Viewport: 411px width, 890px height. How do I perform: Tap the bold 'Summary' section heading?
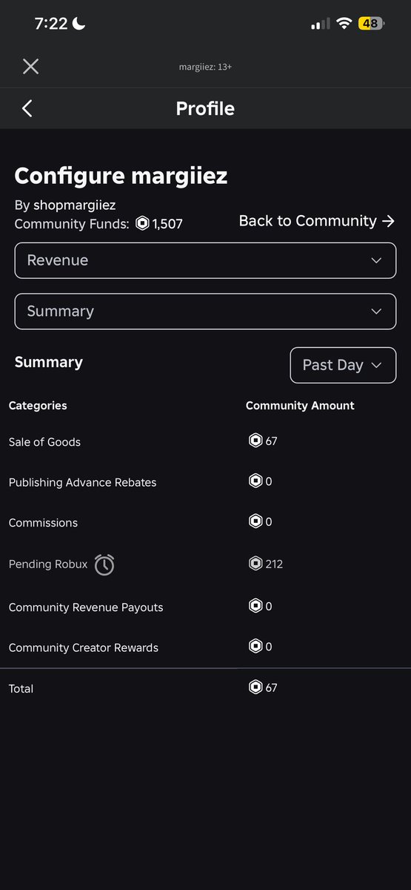tap(49, 362)
